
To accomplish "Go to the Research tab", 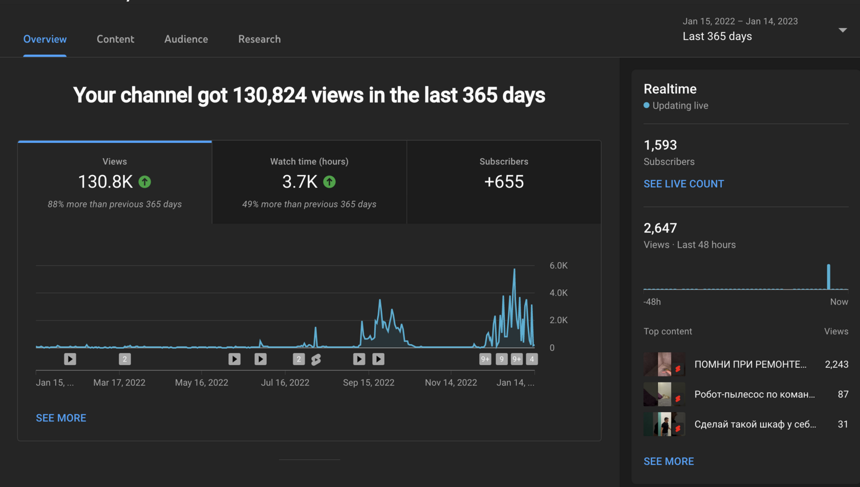I will pos(259,39).
